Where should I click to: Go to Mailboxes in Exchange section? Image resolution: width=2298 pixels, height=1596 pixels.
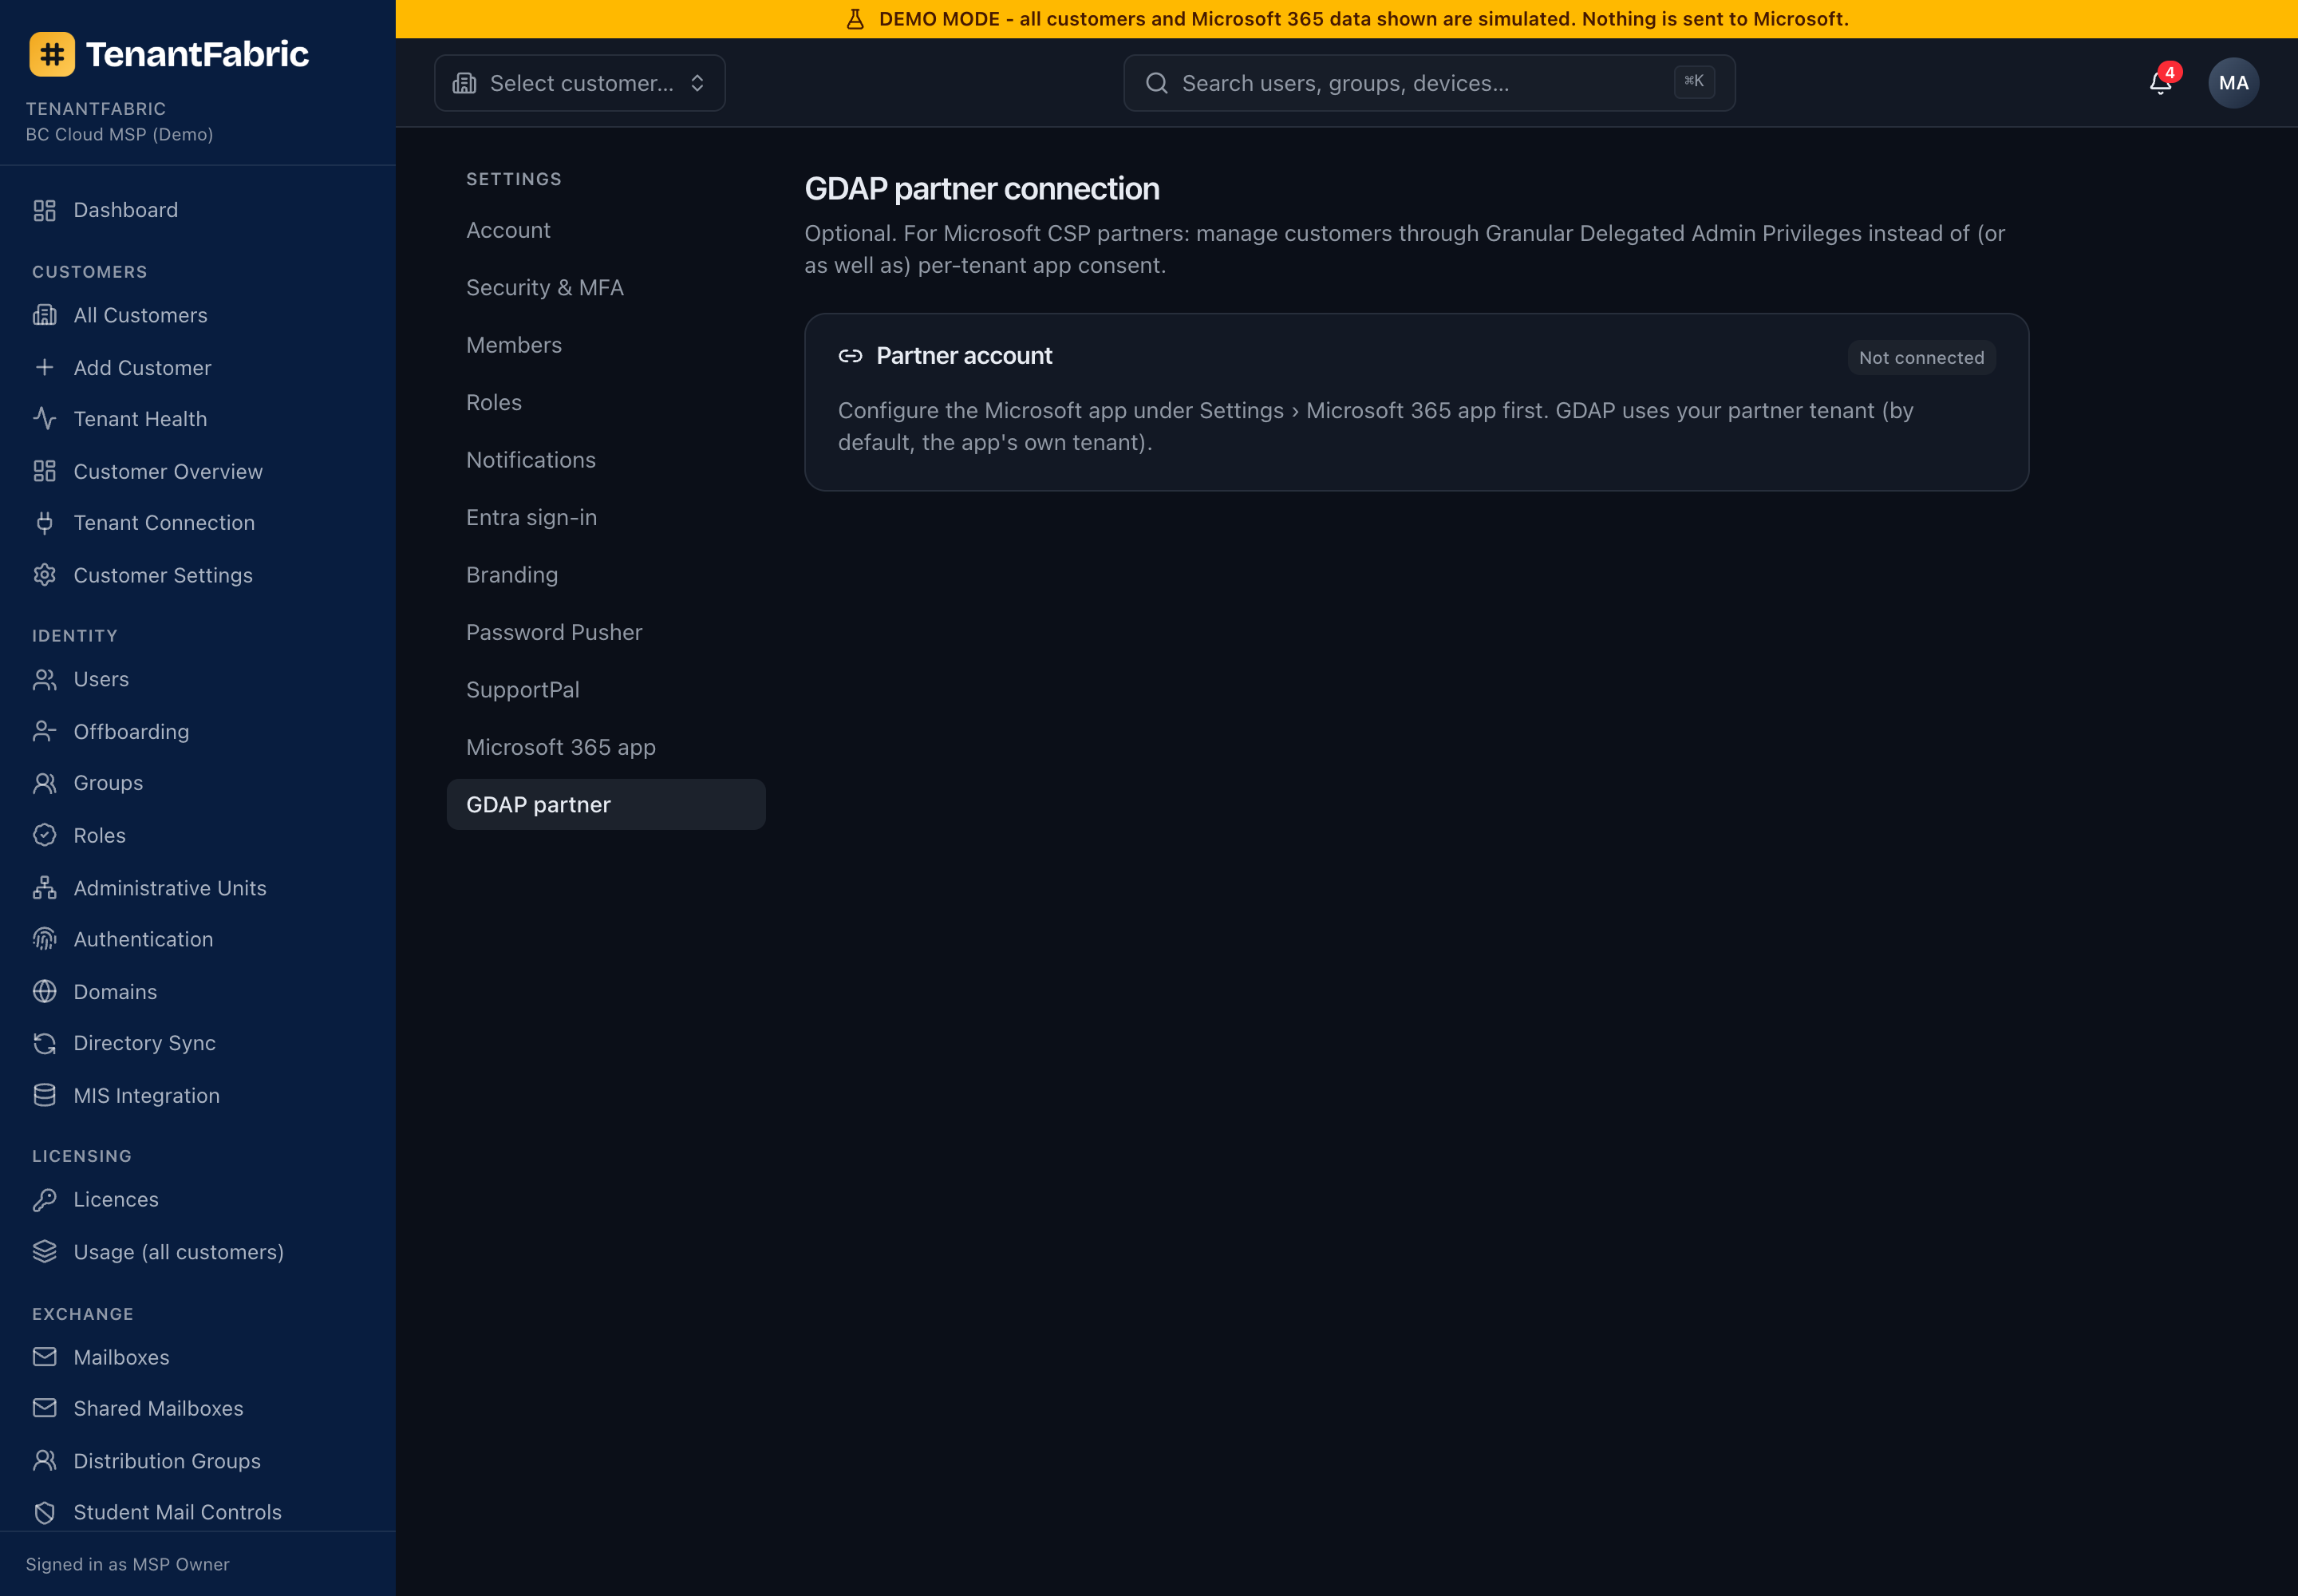pyautogui.click(x=198, y=1357)
